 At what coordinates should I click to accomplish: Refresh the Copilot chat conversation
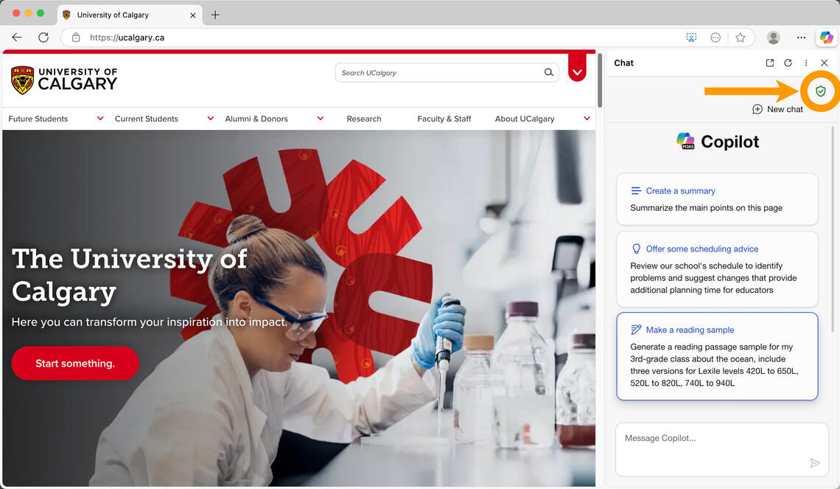coord(788,63)
